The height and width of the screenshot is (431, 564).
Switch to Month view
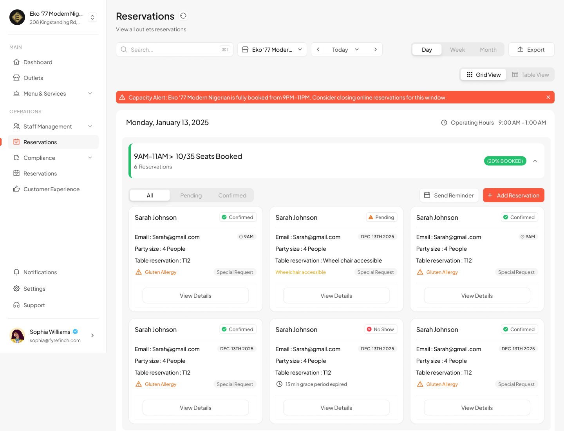(488, 50)
